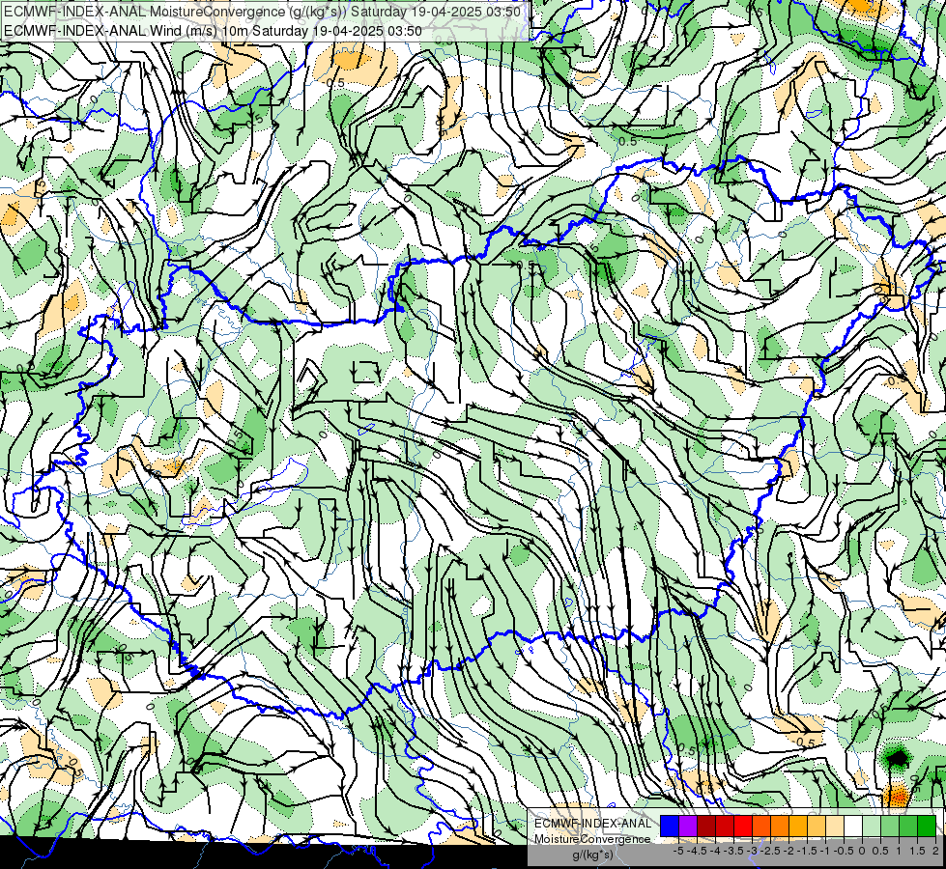
Task: Pick the bright red swatch left of -3
Action: [743, 827]
